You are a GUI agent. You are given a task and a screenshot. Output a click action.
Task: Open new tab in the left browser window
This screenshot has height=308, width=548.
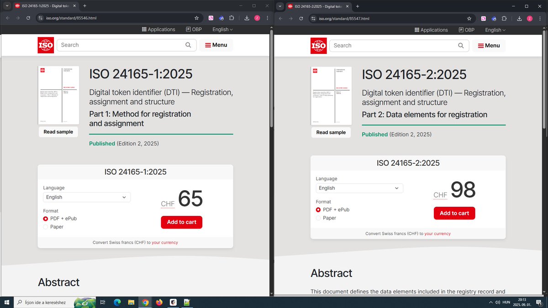[x=84, y=5]
